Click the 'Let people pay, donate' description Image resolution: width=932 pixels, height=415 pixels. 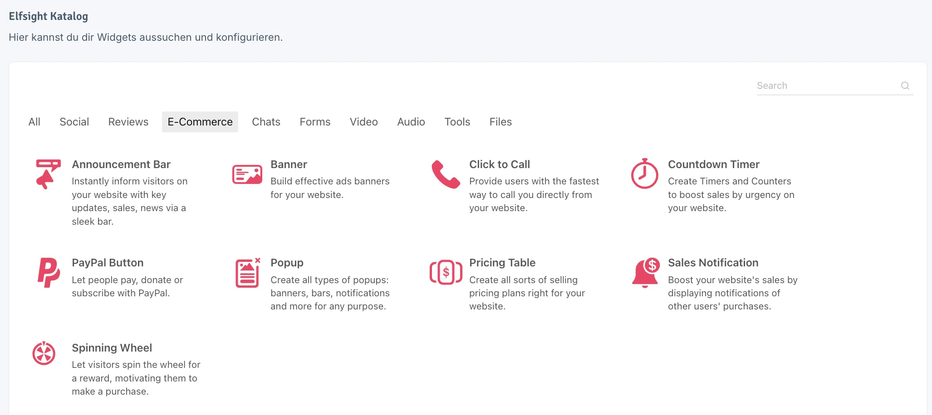click(x=128, y=286)
